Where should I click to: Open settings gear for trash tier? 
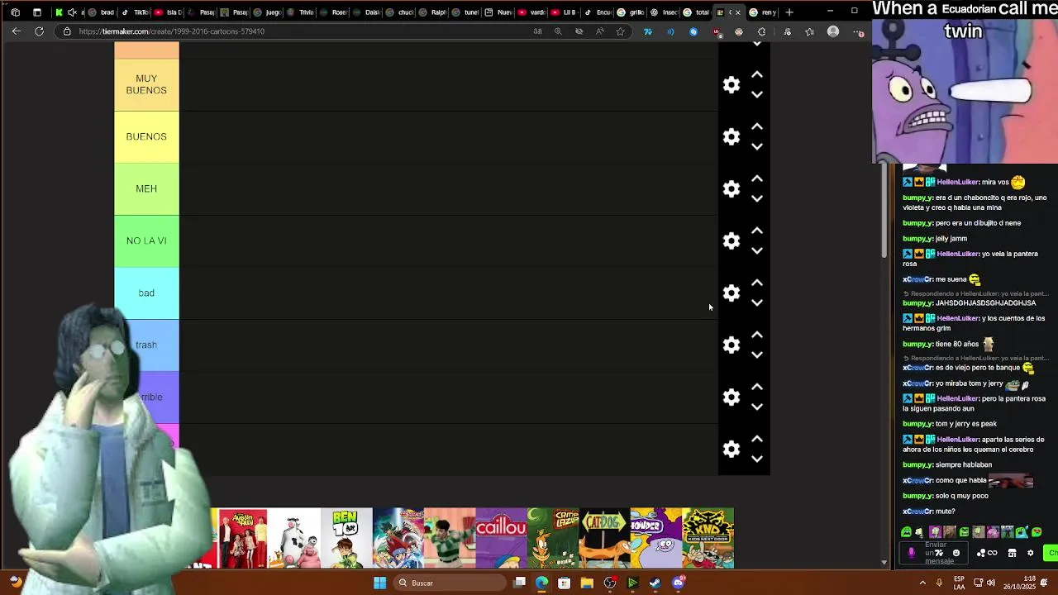pos(732,345)
